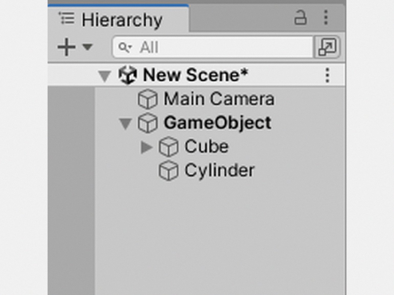Click the Hierarchy panel list icon

67,18
